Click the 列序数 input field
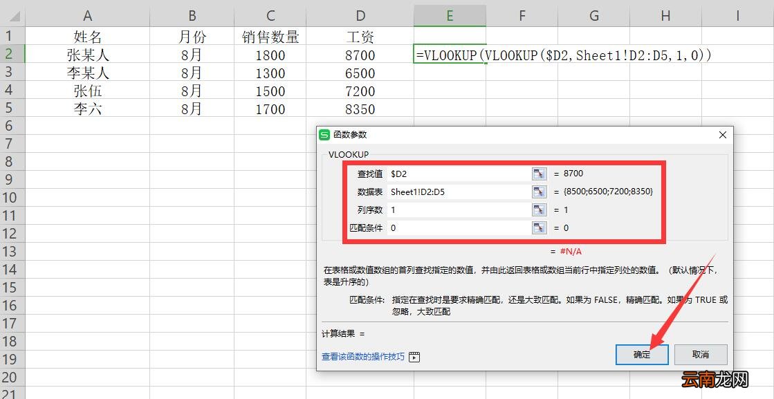This screenshot has width=774, height=399. click(x=459, y=210)
